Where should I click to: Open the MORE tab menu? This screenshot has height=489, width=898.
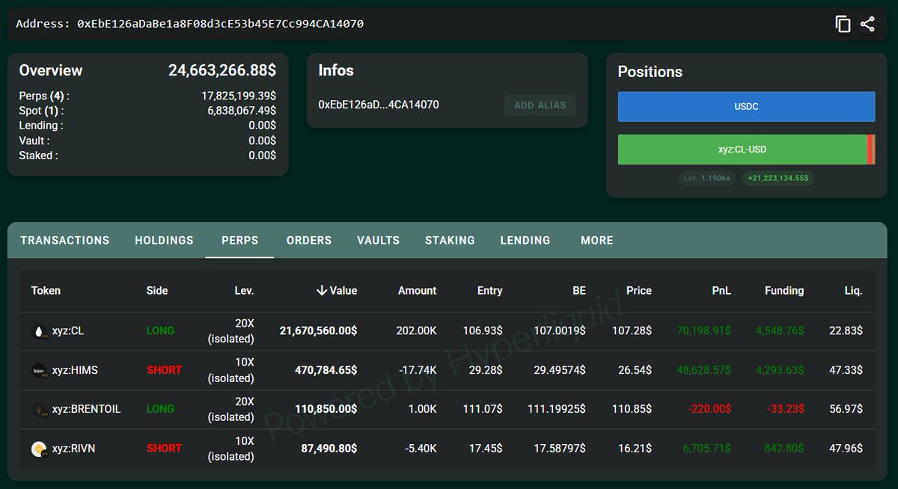point(596,241)
